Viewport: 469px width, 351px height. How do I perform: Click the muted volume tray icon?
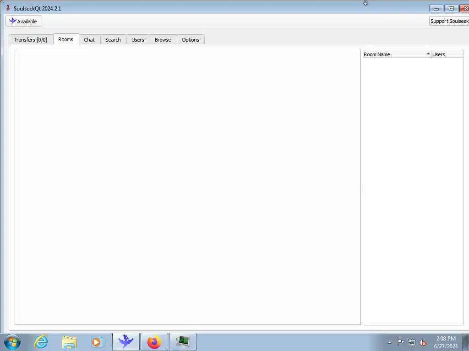click(x=423, y=343)
